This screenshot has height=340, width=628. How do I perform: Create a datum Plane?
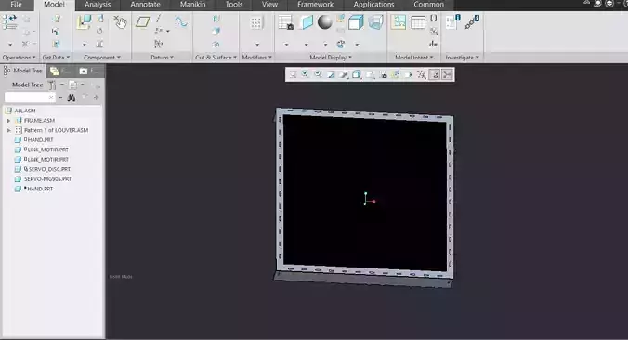click(x=142, y=21)
